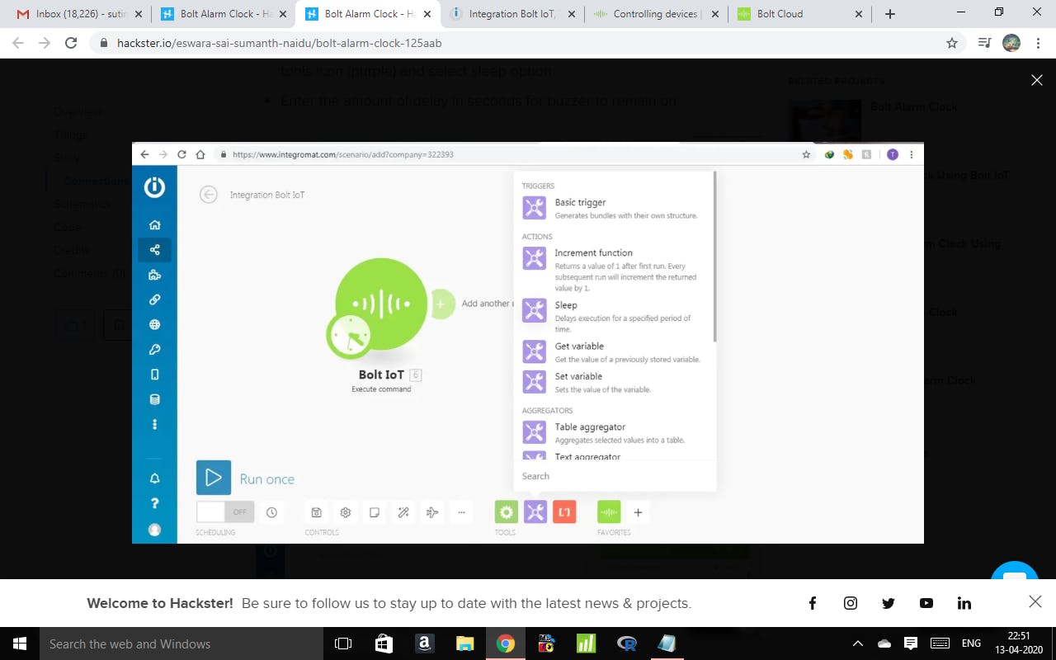Click the Run once play button
Viewport: 1056px width, 660px height.
(x=214, y=478)
